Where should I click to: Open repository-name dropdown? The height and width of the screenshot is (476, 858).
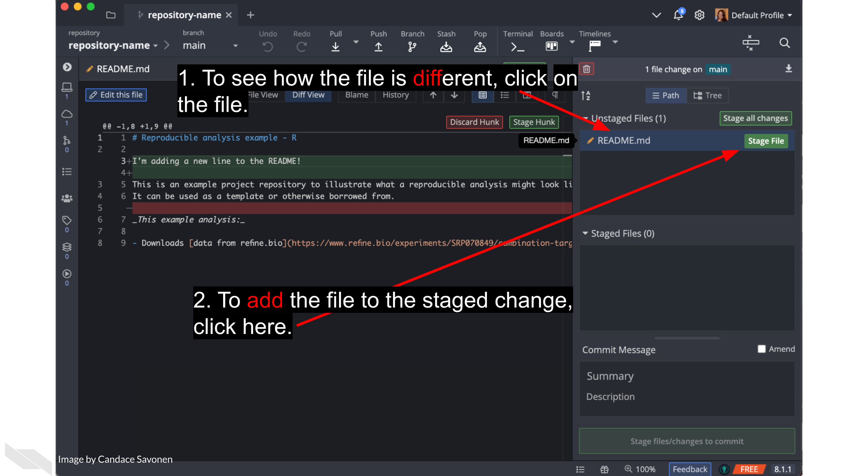click(113, 45)
